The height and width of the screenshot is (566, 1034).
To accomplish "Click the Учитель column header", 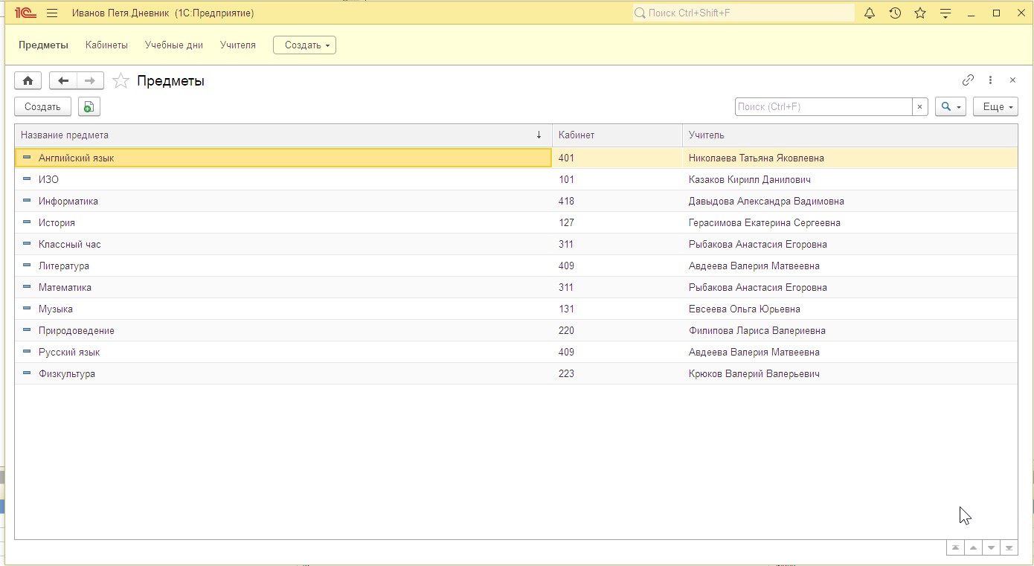I will pos(850,135).
